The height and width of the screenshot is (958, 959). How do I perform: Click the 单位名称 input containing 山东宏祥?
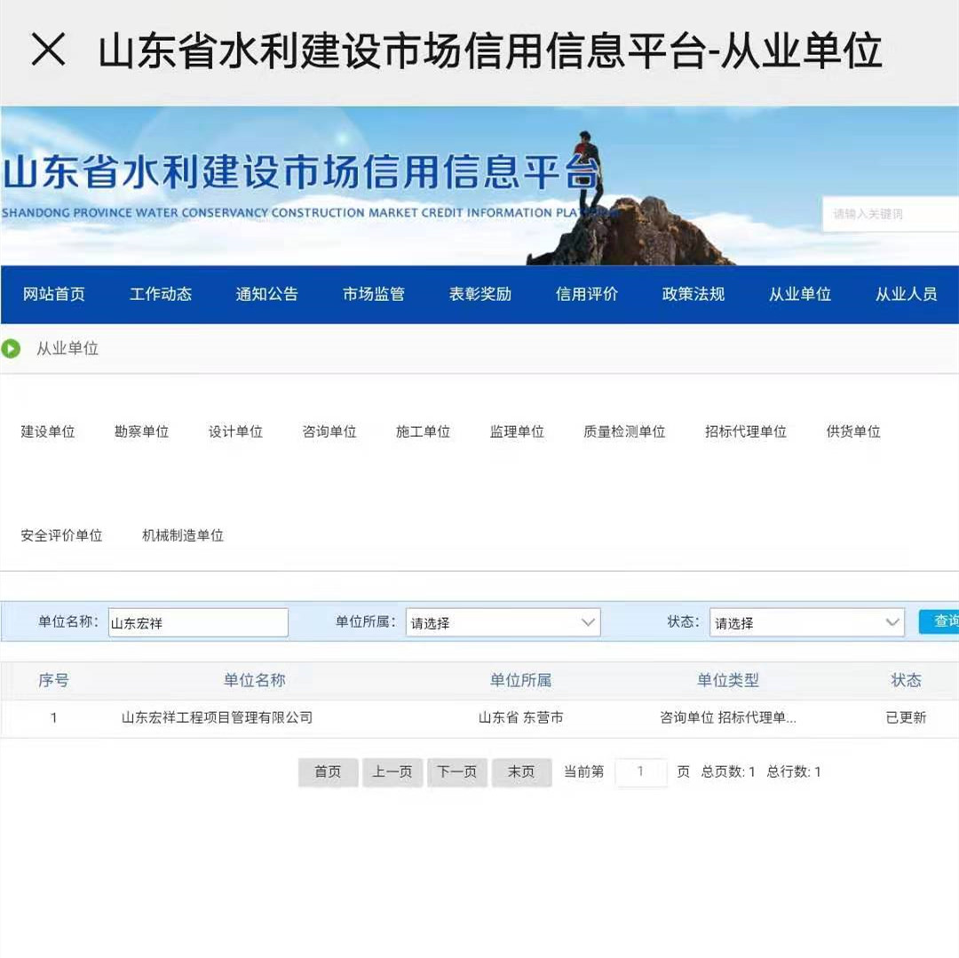click(198, 622)
